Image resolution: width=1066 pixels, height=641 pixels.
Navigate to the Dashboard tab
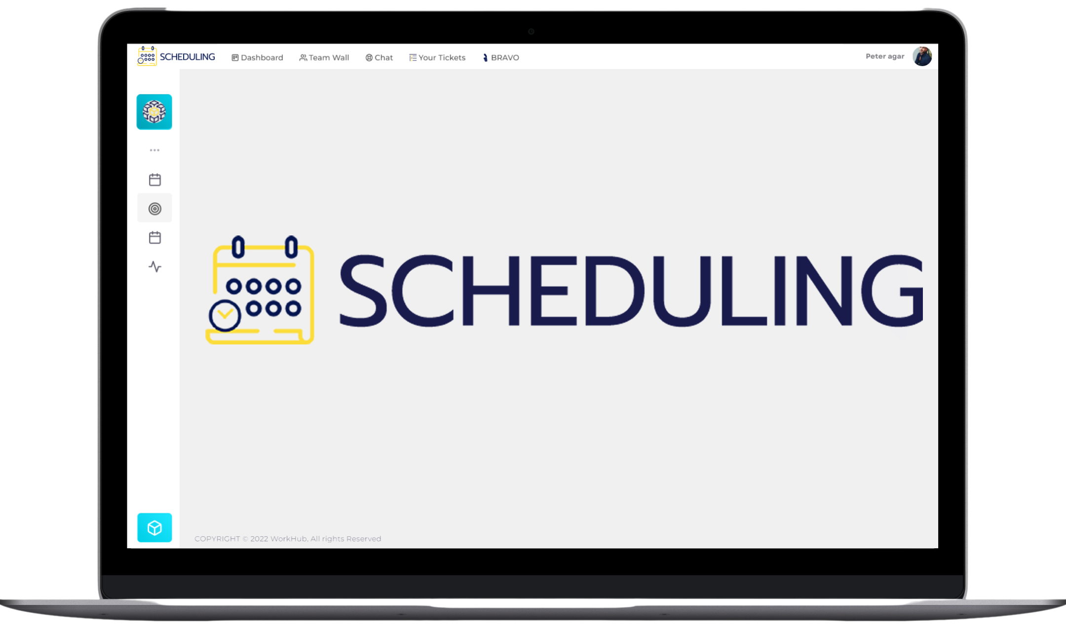(257, 57)
